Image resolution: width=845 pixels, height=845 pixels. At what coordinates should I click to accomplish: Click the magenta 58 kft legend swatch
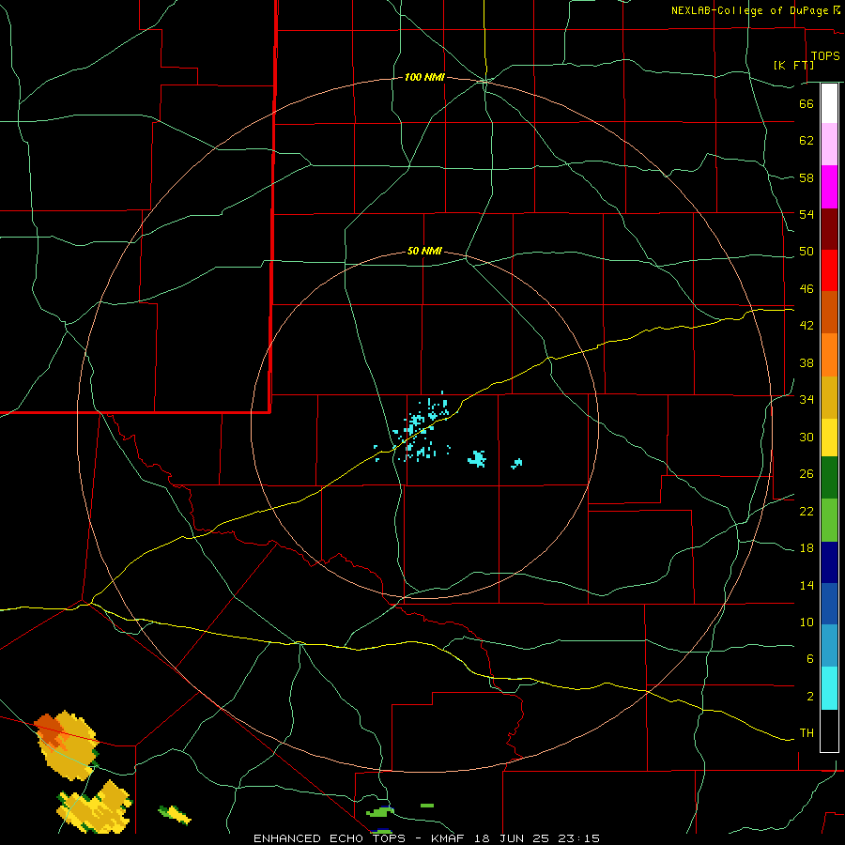point(829,187)
